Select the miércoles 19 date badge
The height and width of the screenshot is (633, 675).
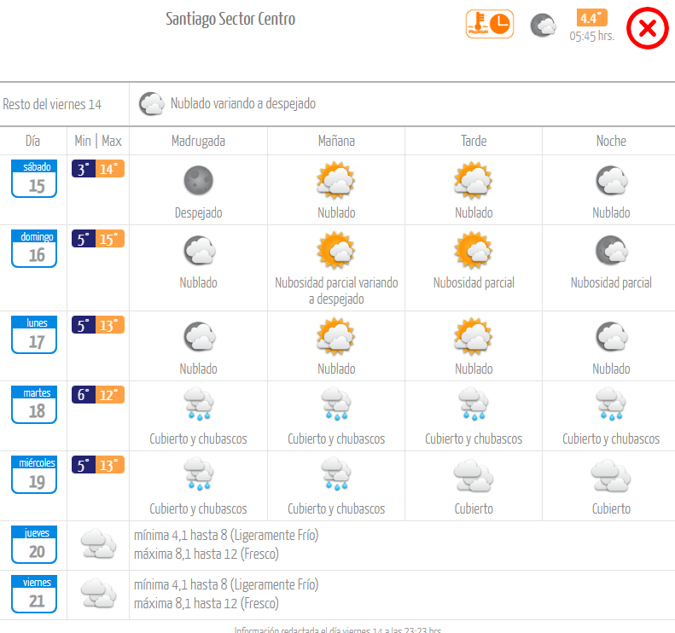pyautogui.click(x=34, y=474)
